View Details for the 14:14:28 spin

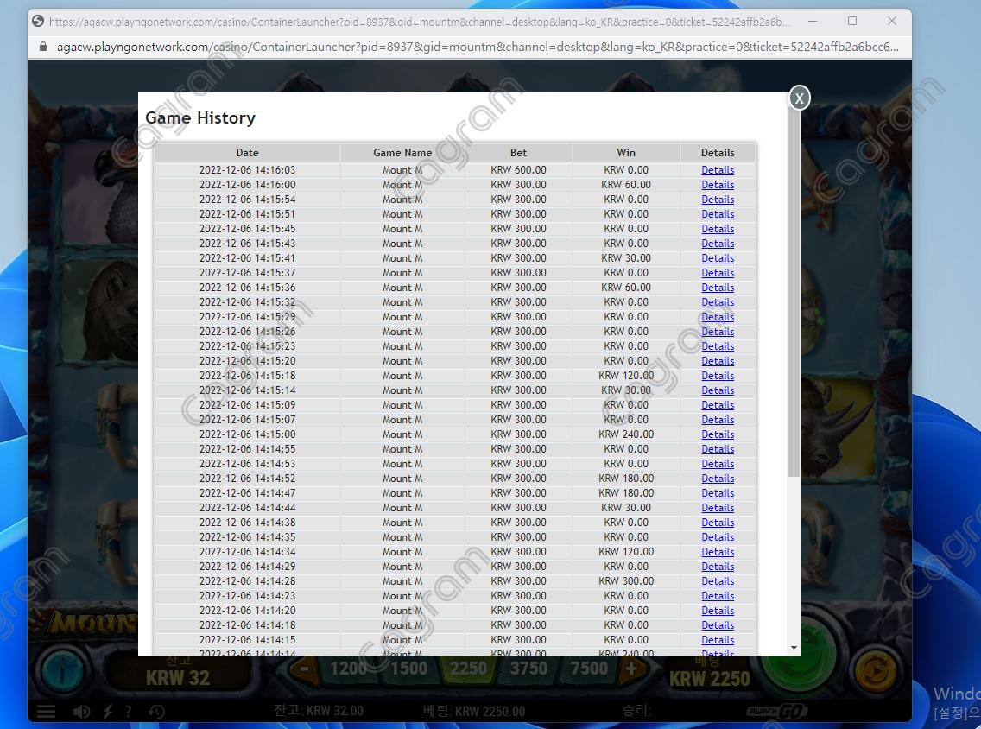coord(718,581)
